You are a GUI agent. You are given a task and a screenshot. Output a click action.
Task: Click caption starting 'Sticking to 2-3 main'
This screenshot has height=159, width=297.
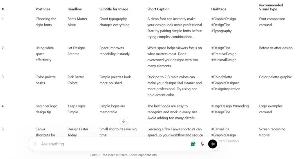pos(174,86)
